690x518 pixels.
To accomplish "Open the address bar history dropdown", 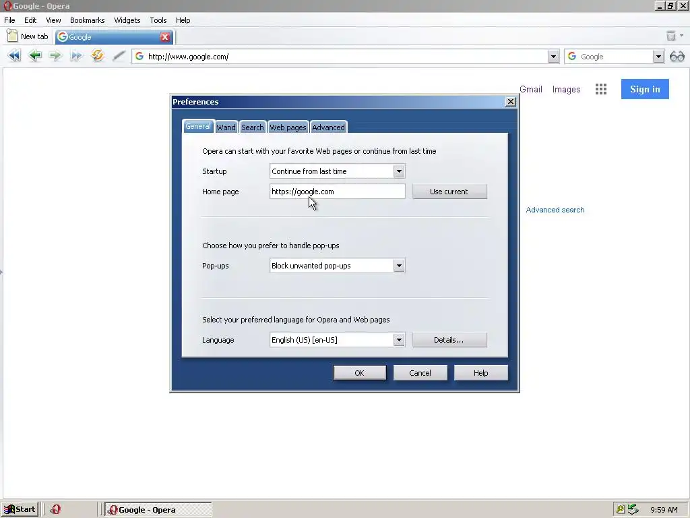I will click(553, 57).
